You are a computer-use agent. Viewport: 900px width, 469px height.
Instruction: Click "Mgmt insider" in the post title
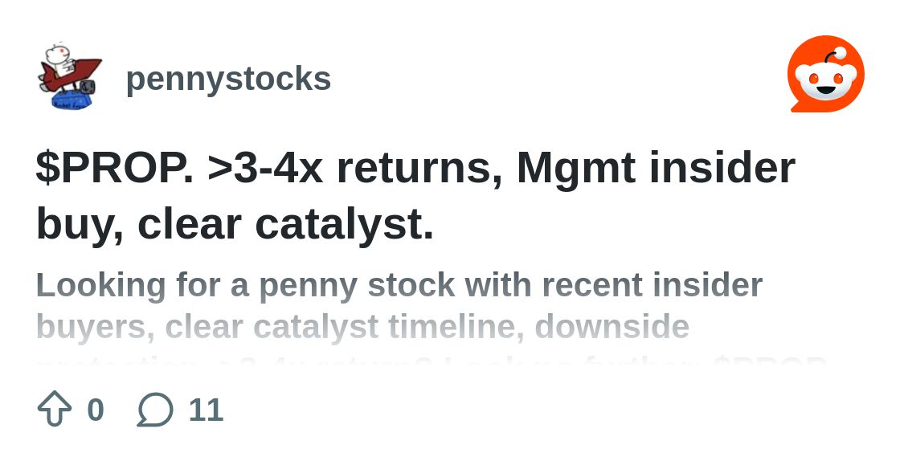(x=655, y=169)
